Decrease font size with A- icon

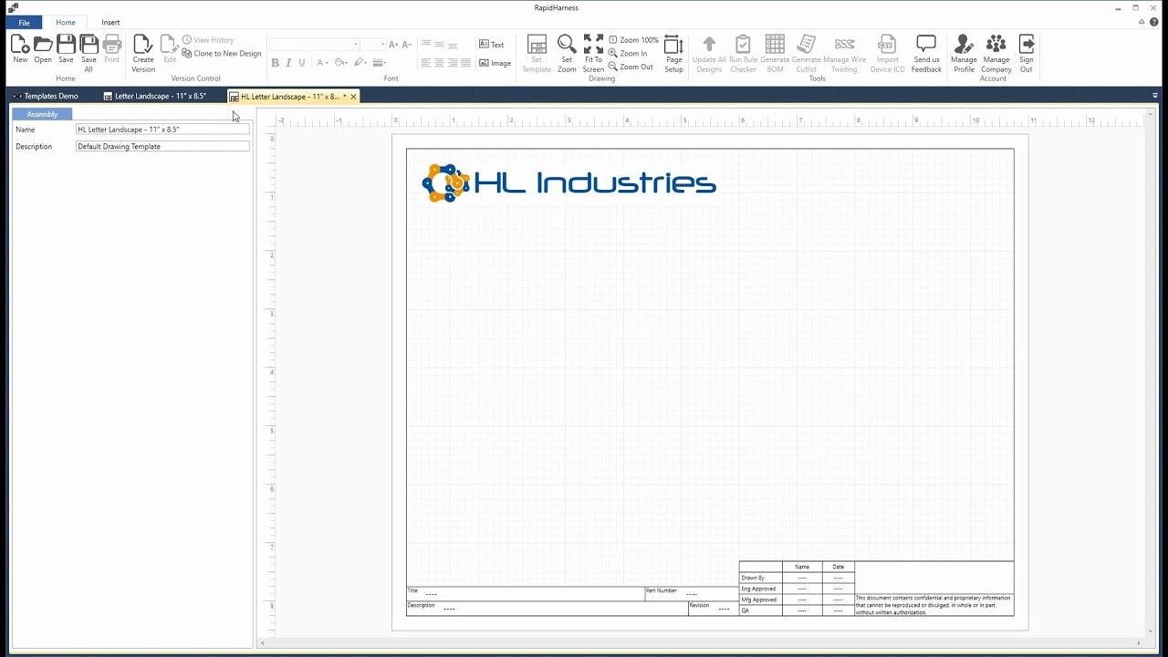[x=406, y=44]
